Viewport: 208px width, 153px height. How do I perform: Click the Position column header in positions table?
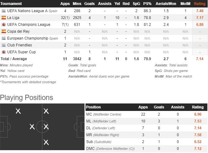tap(94, 107)
